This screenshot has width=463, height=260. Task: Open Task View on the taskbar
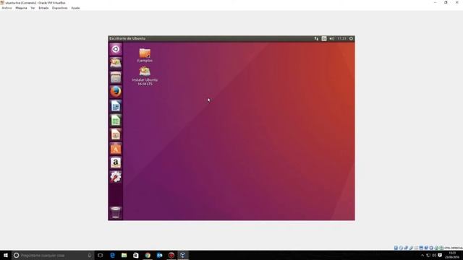100,255
